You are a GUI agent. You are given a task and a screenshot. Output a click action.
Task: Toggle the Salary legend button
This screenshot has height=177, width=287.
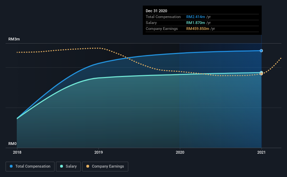pyautogui.click(x=68, y=167)
